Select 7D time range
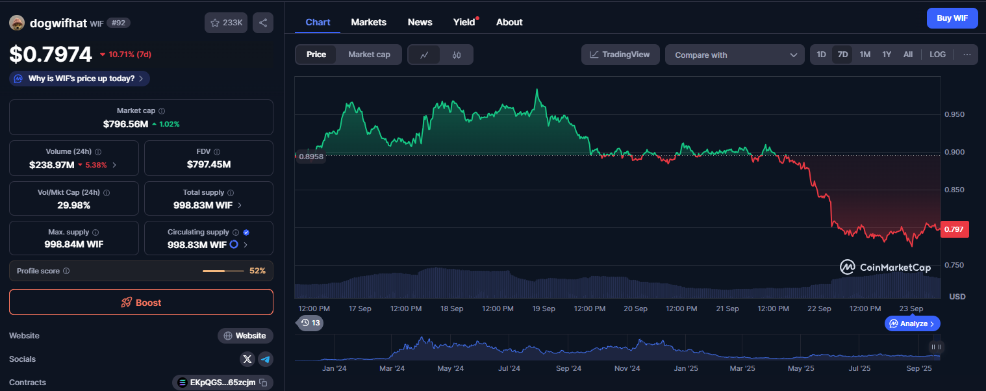Image resolution: width=986 pixels, height=391 pixels. click(x=842, y=55)
